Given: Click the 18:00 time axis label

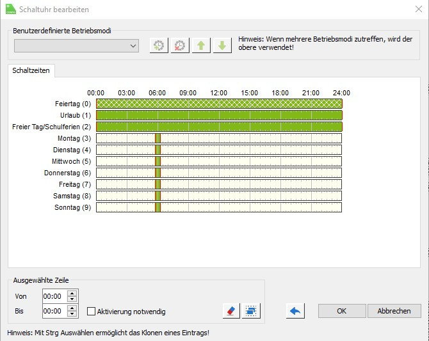Looking at the screenshot, I should click(280, 93).
